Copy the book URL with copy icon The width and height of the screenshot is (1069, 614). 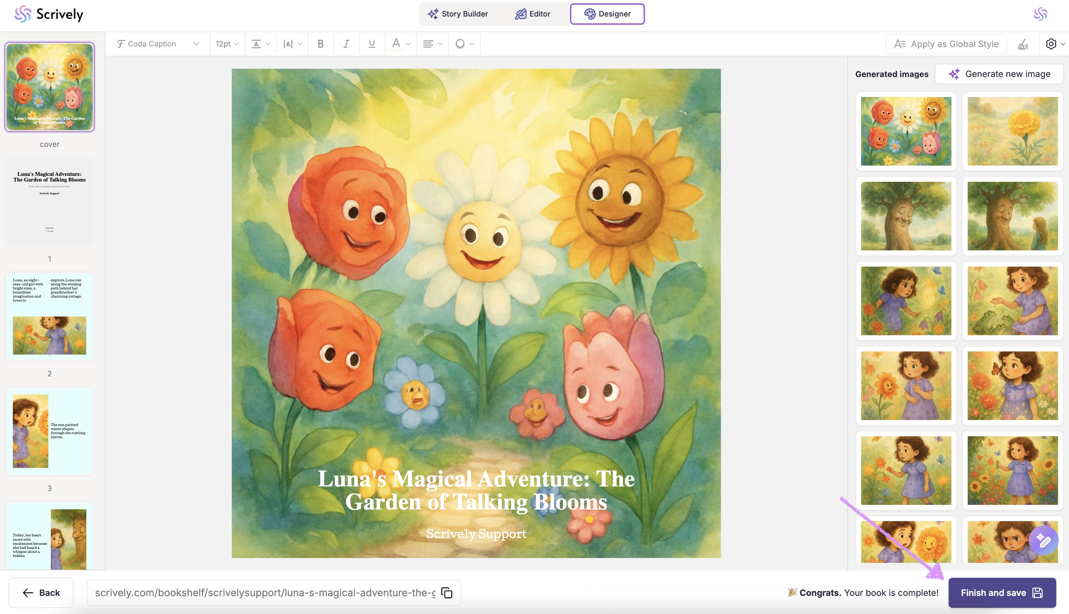pyautogui.click(x=446, y=592)
